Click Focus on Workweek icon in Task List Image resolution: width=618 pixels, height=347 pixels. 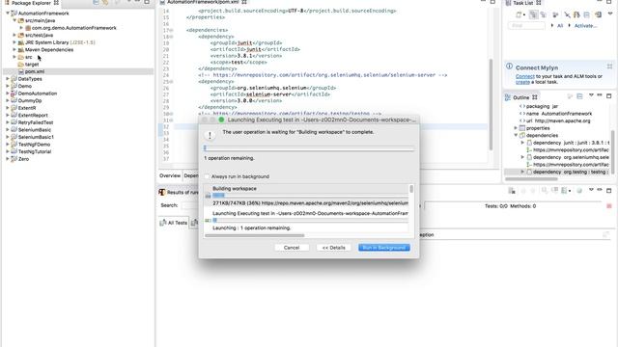click(x=555, y=15)
